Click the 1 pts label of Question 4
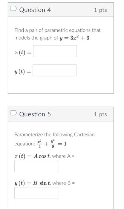 (x=100, y=10)
